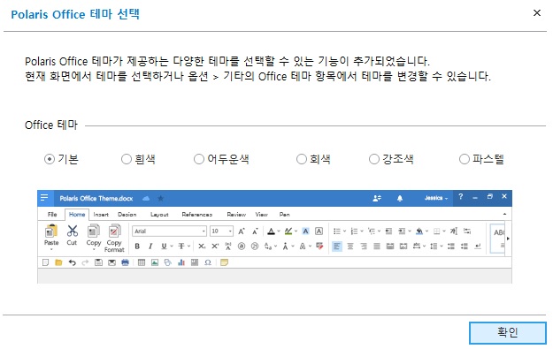Expand the styles gallery right arrow
Image resolution: width=553 pixels, height=349 pixels.
508,239
